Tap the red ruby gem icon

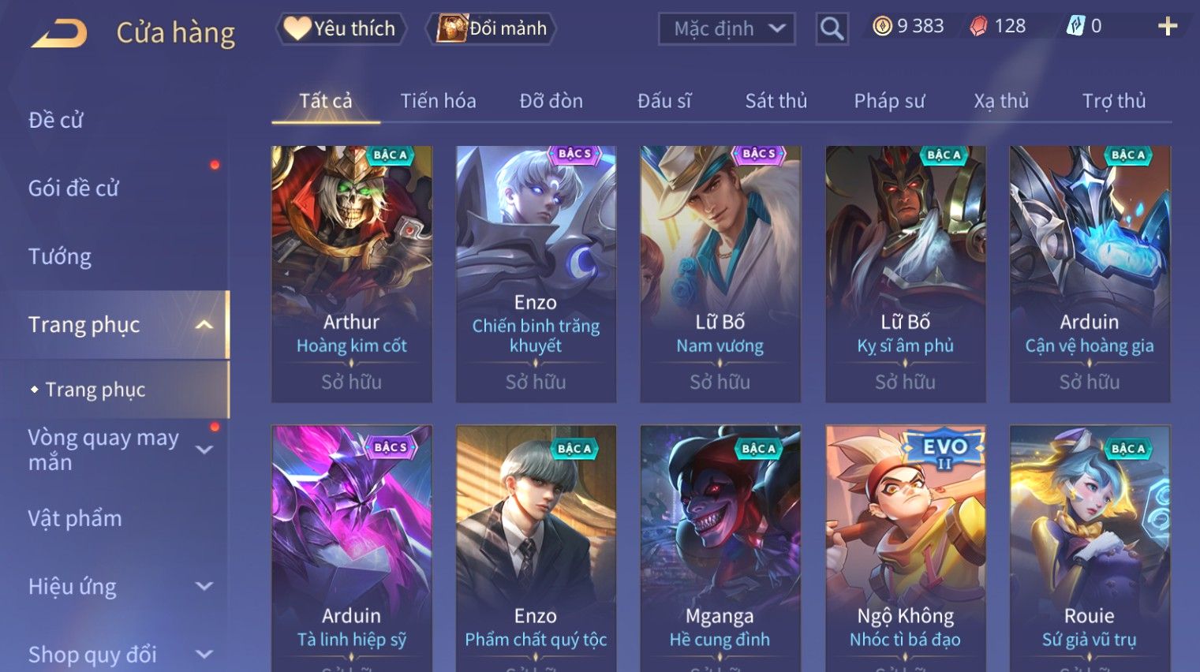(978, 27)
